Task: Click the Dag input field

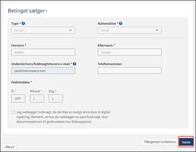Action: [x=56, y=99]
